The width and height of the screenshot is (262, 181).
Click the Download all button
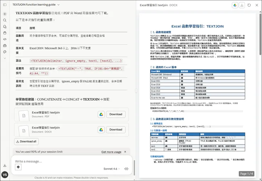click(27, 141)
